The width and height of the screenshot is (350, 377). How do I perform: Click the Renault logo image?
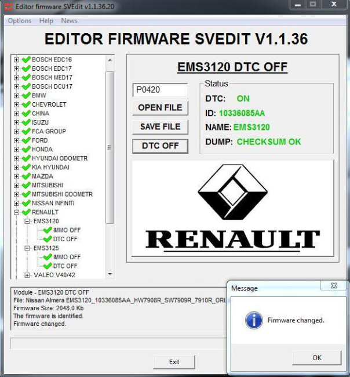232,208
